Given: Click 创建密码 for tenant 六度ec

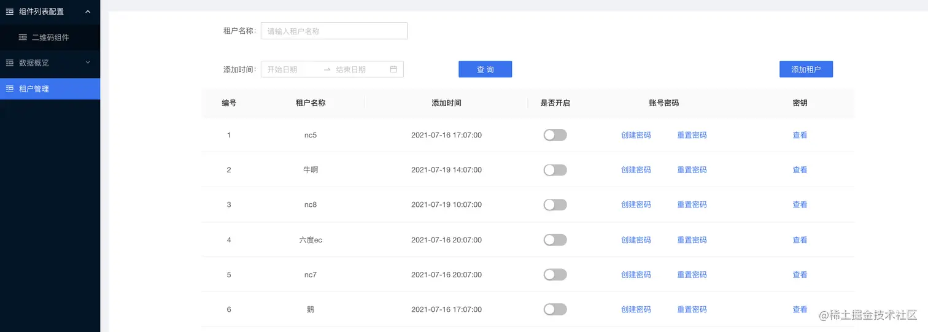Looking at the screenshot, I should pos(636,240).
